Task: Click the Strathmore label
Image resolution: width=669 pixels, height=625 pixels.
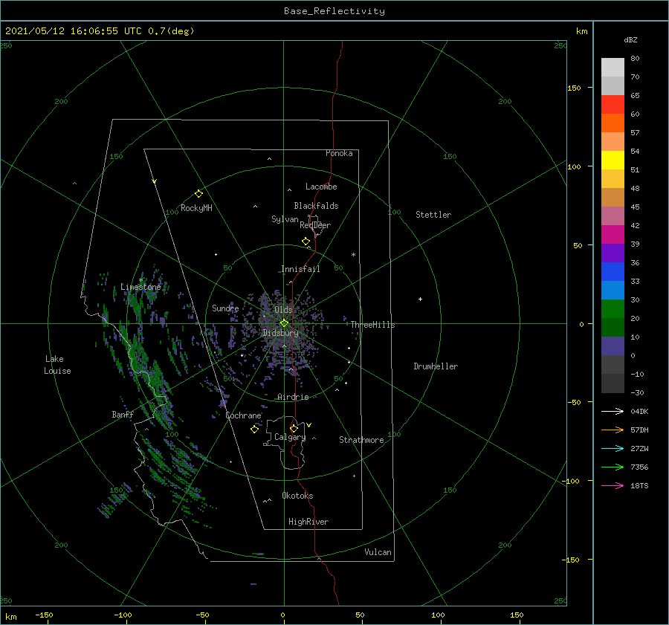Action: 361,440
